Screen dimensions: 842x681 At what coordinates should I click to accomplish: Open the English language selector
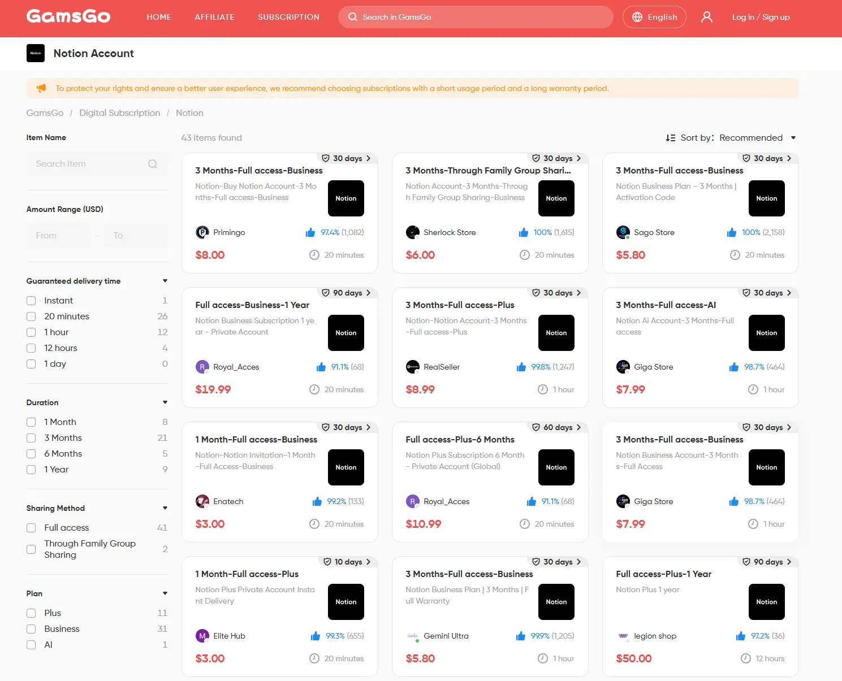654,17
